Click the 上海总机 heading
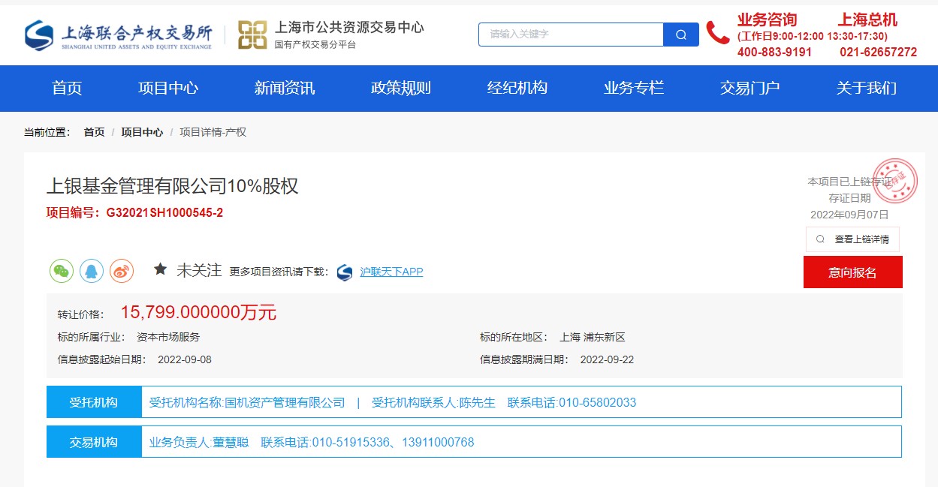This screenshot has width=938, height=487. coord(867,20)
